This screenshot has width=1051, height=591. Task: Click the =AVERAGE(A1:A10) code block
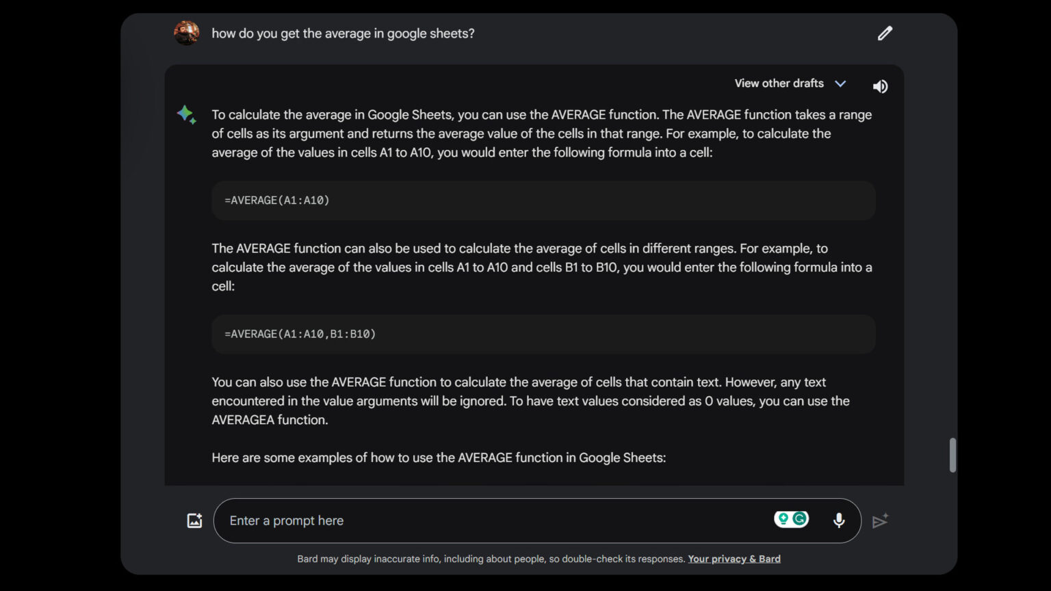(543, 200)
